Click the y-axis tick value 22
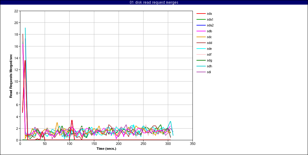 [x=16, y=11]
